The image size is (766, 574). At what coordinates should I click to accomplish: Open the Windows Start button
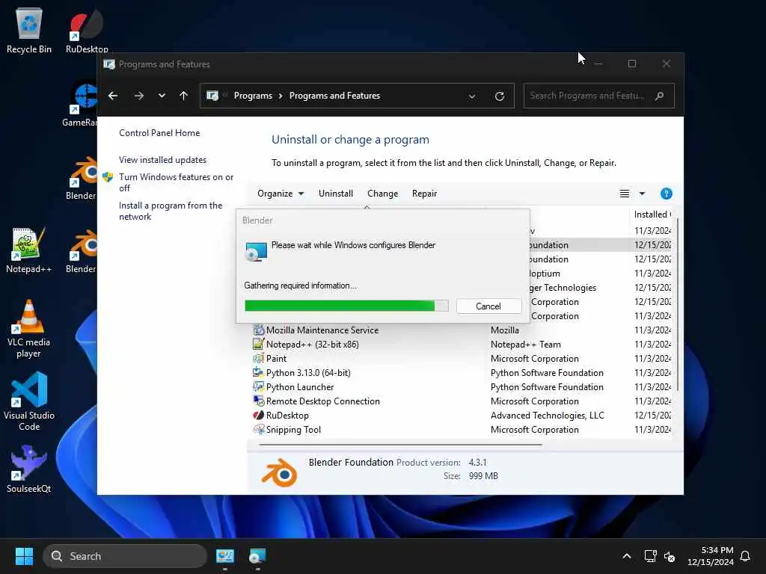click(24, 556)
